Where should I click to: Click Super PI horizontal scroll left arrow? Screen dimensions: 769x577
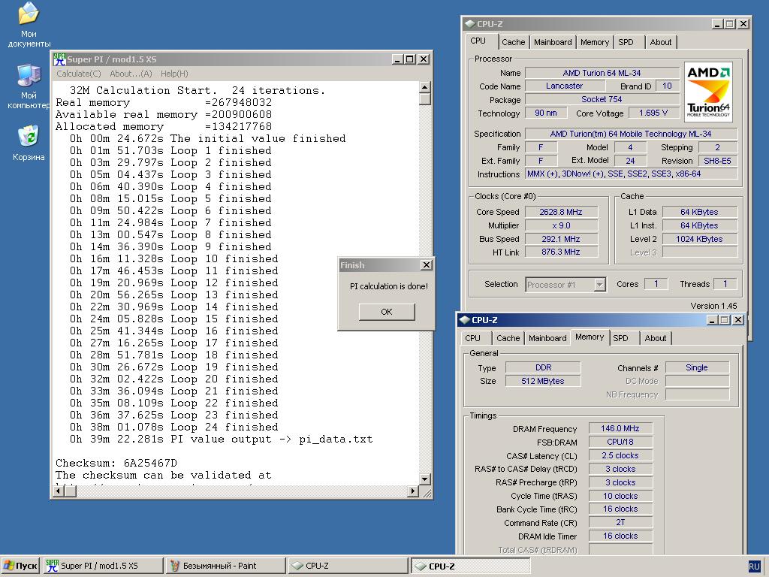point(59,491)
